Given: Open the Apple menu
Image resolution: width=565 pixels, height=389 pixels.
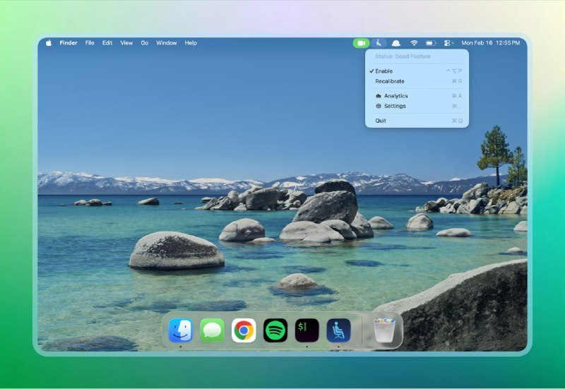Looking at the screenshot, I should coord(49,43).
